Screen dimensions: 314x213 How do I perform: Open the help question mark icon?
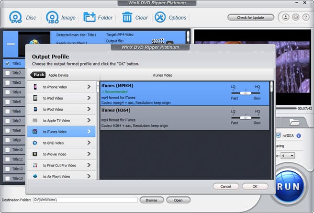pyautogui.click(x=306, y=17)
